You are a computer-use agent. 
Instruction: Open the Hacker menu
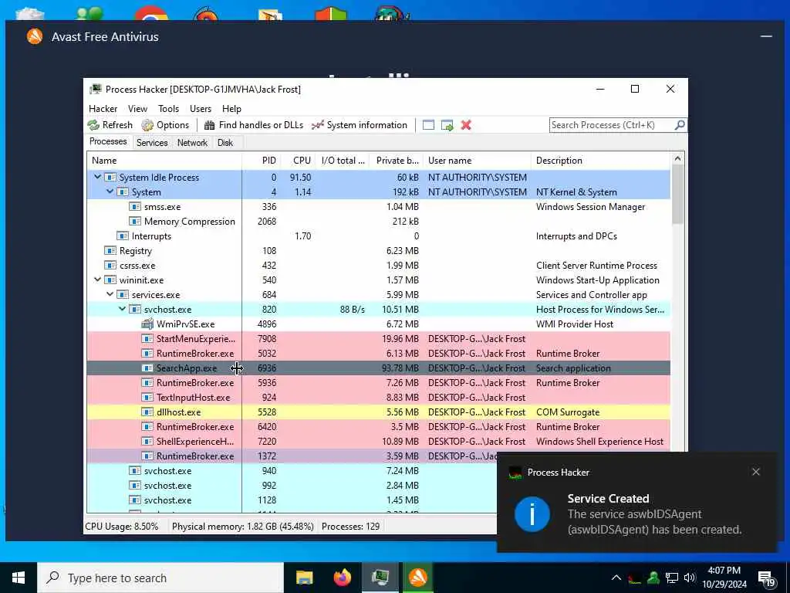point(103,108)
